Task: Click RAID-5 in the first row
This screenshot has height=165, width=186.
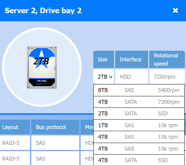Action: pos(11,143)
